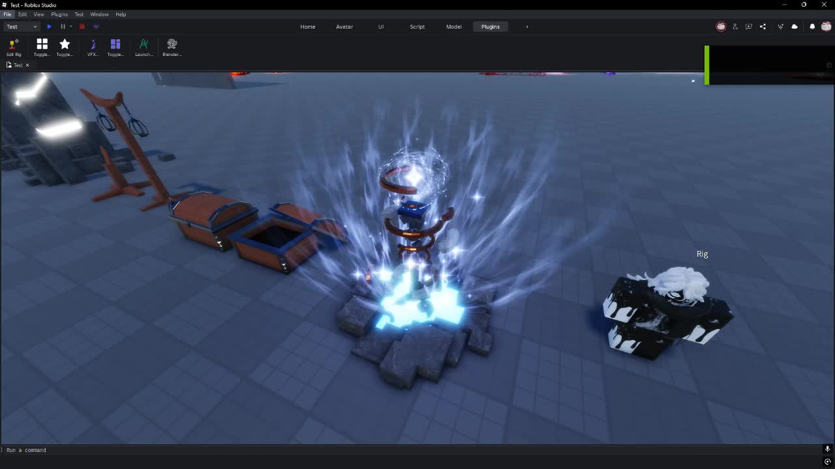This screenshot has height=469, width=835.
Task: Open the user account avatar menu
Action: pyautogui.click(x=827, y=27)
